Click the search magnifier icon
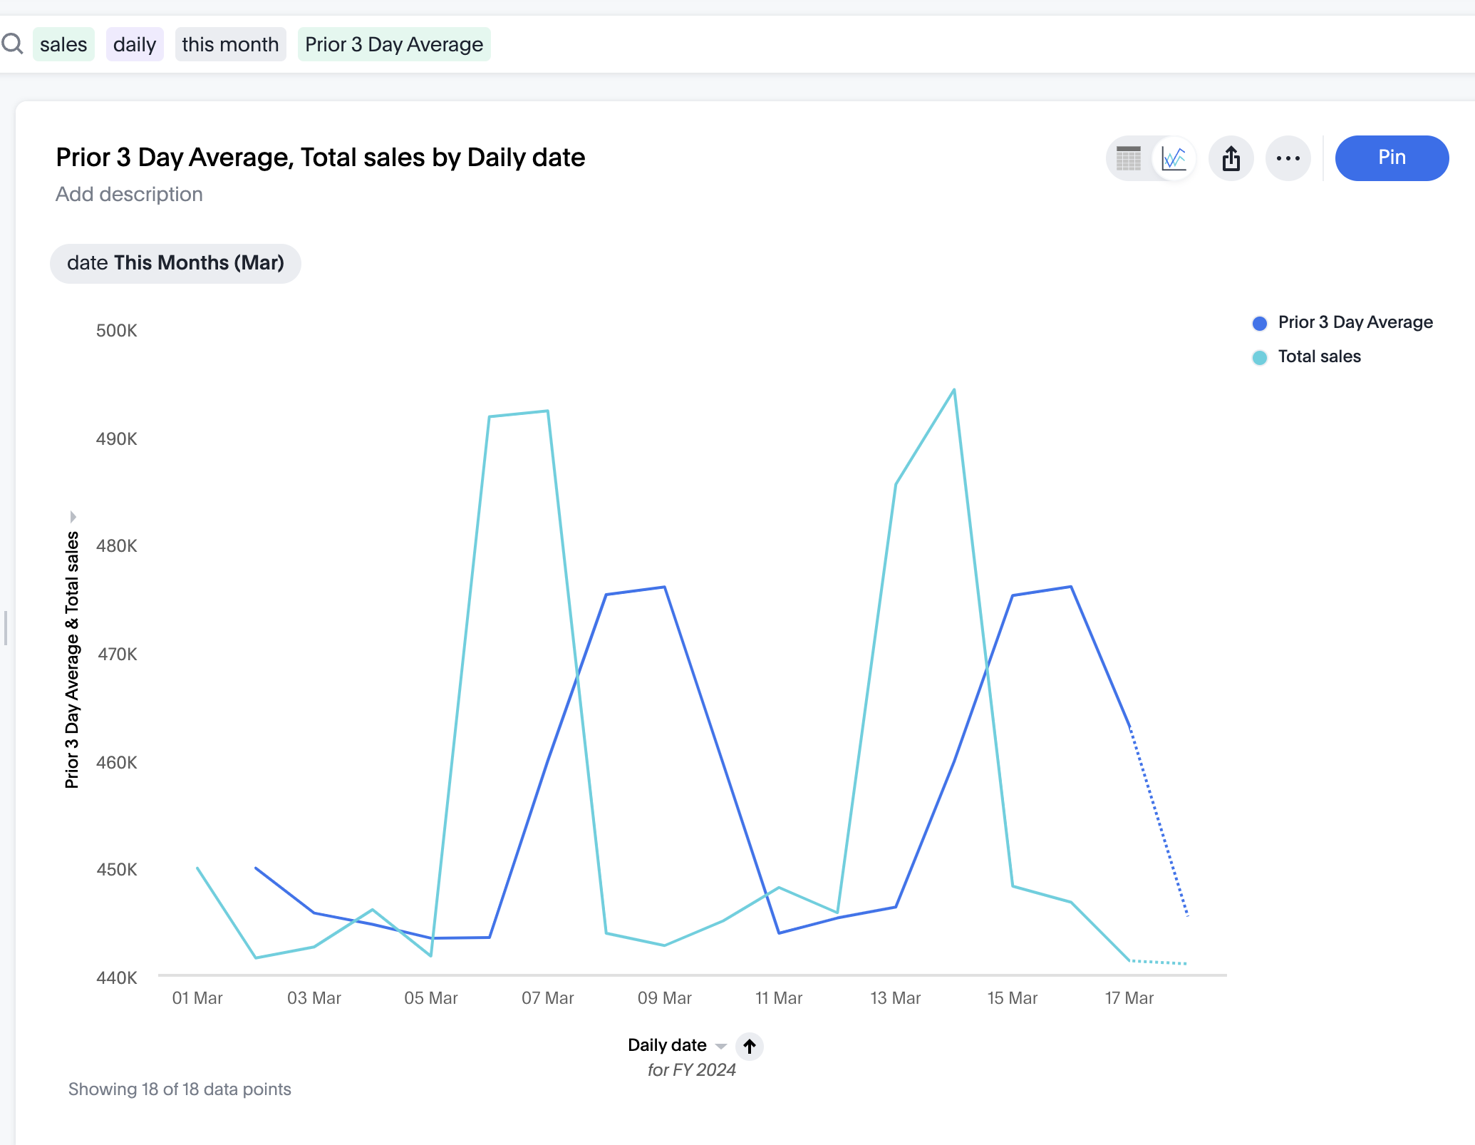 coord(12,44)
